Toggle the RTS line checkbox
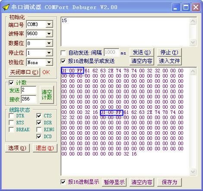The image size is (203, 191). [x=11, y=123]
